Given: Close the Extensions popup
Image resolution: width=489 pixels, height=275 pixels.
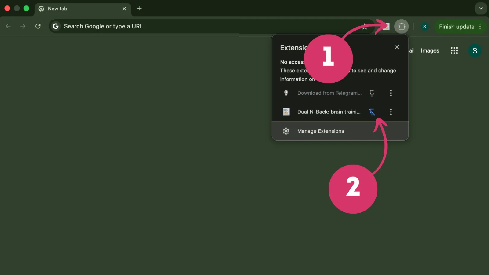Looking at the screenshot, I should point(397,47).
